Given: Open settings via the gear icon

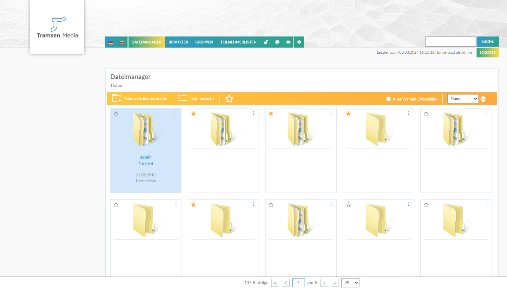Looking at the screenshot, I should [x=299, y=42].
